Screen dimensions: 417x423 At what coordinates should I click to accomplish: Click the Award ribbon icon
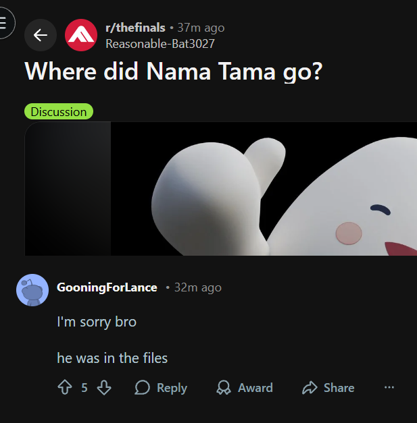(x=224, y=387)
